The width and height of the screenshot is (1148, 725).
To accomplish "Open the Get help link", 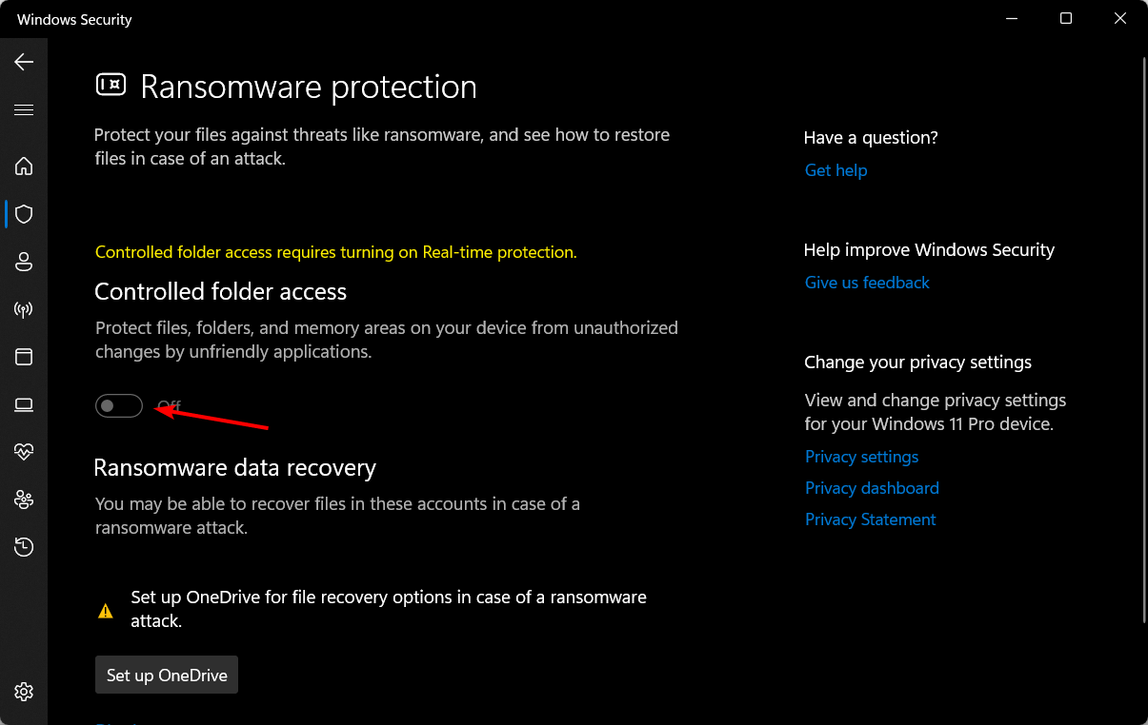I will click(836, 170).
